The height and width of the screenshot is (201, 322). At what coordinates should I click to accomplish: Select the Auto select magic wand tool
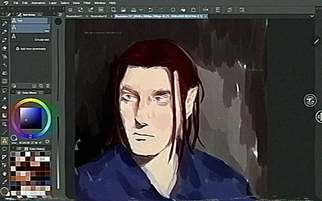[4, 99]
